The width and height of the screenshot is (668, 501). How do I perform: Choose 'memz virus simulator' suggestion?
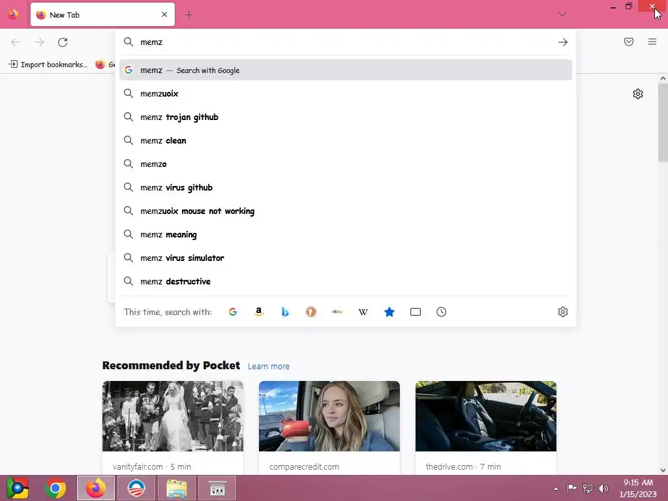tap(346, 258)
